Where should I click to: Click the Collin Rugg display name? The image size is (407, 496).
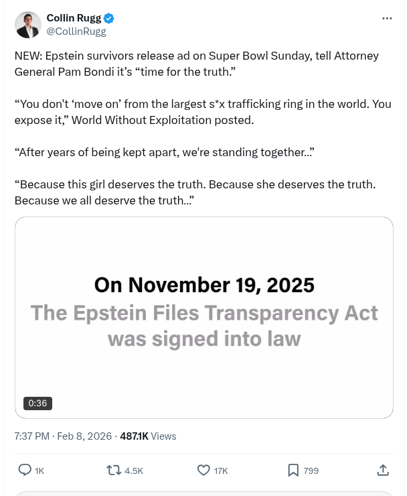(74, 18)
